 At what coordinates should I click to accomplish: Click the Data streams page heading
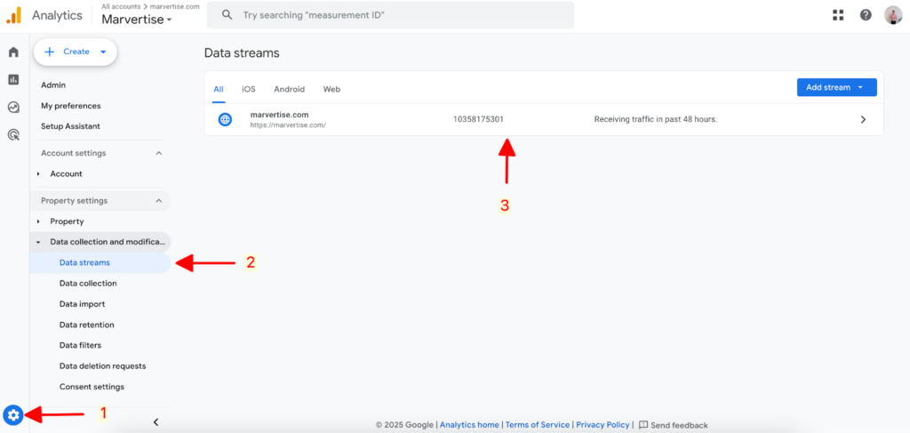click(242, 52)
